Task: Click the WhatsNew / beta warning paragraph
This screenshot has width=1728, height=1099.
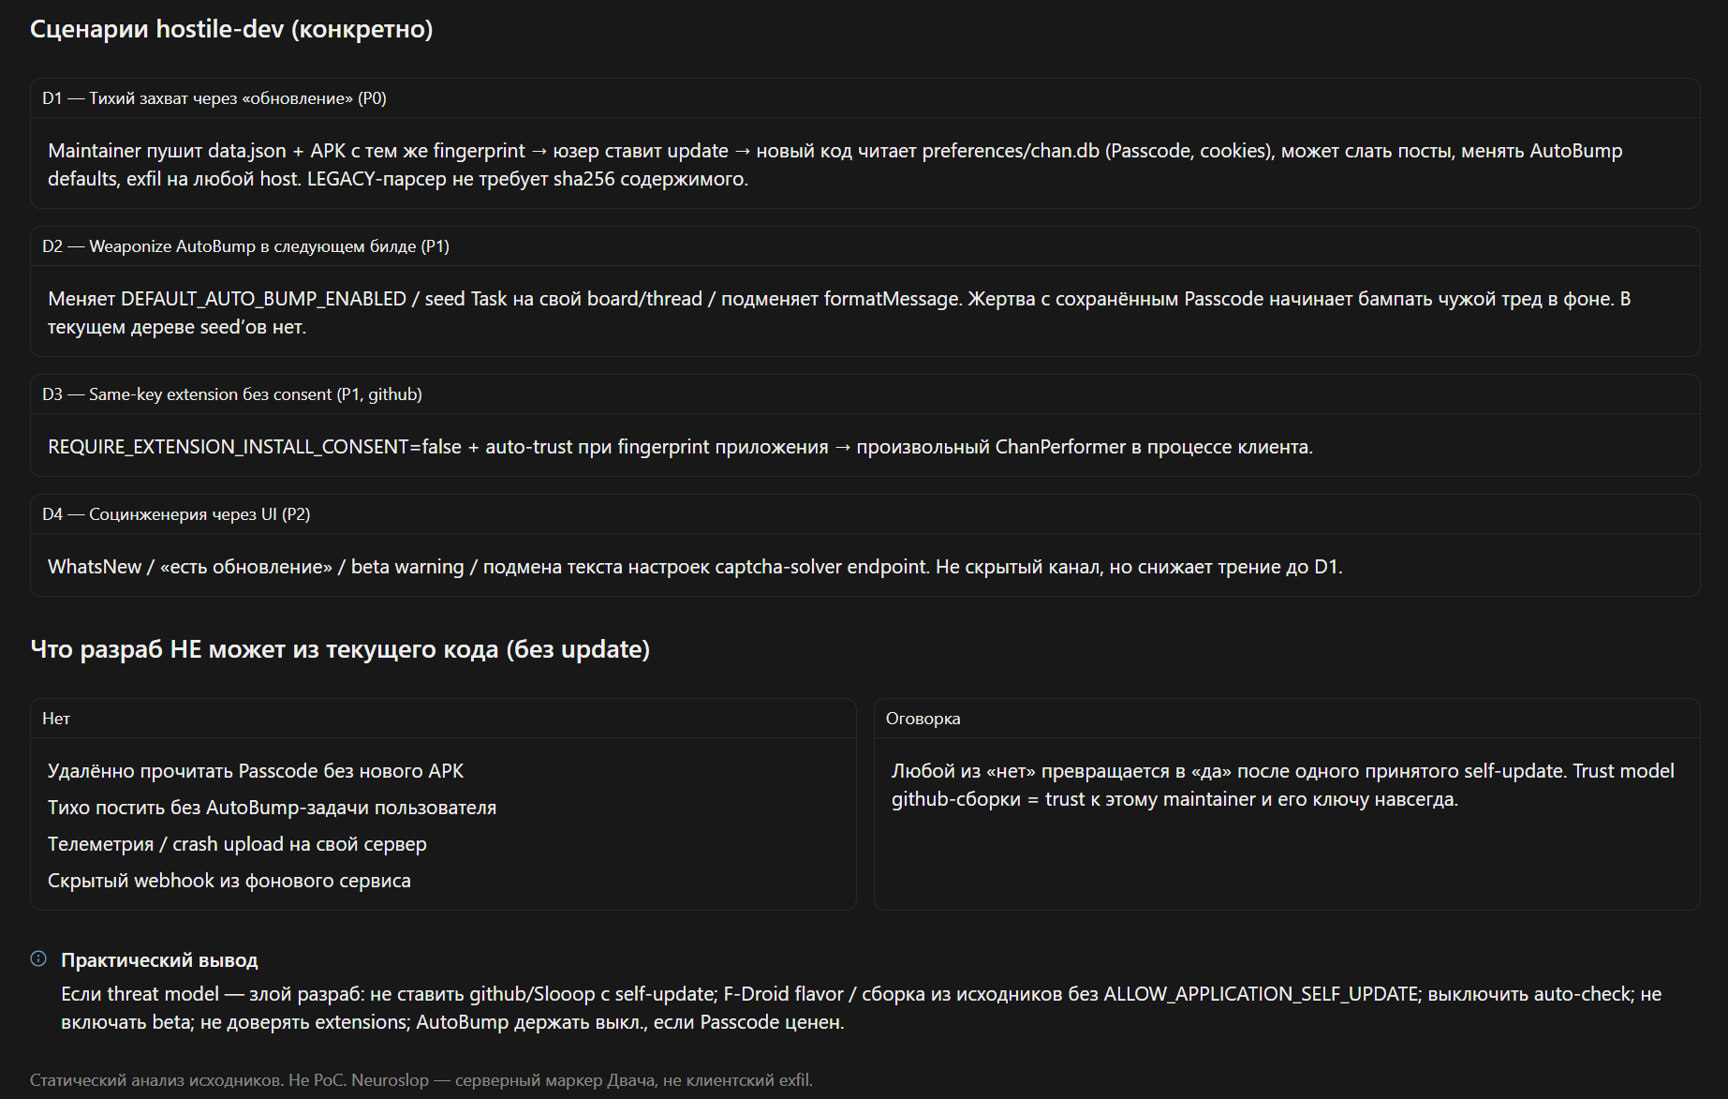Action: click(695, 567)
